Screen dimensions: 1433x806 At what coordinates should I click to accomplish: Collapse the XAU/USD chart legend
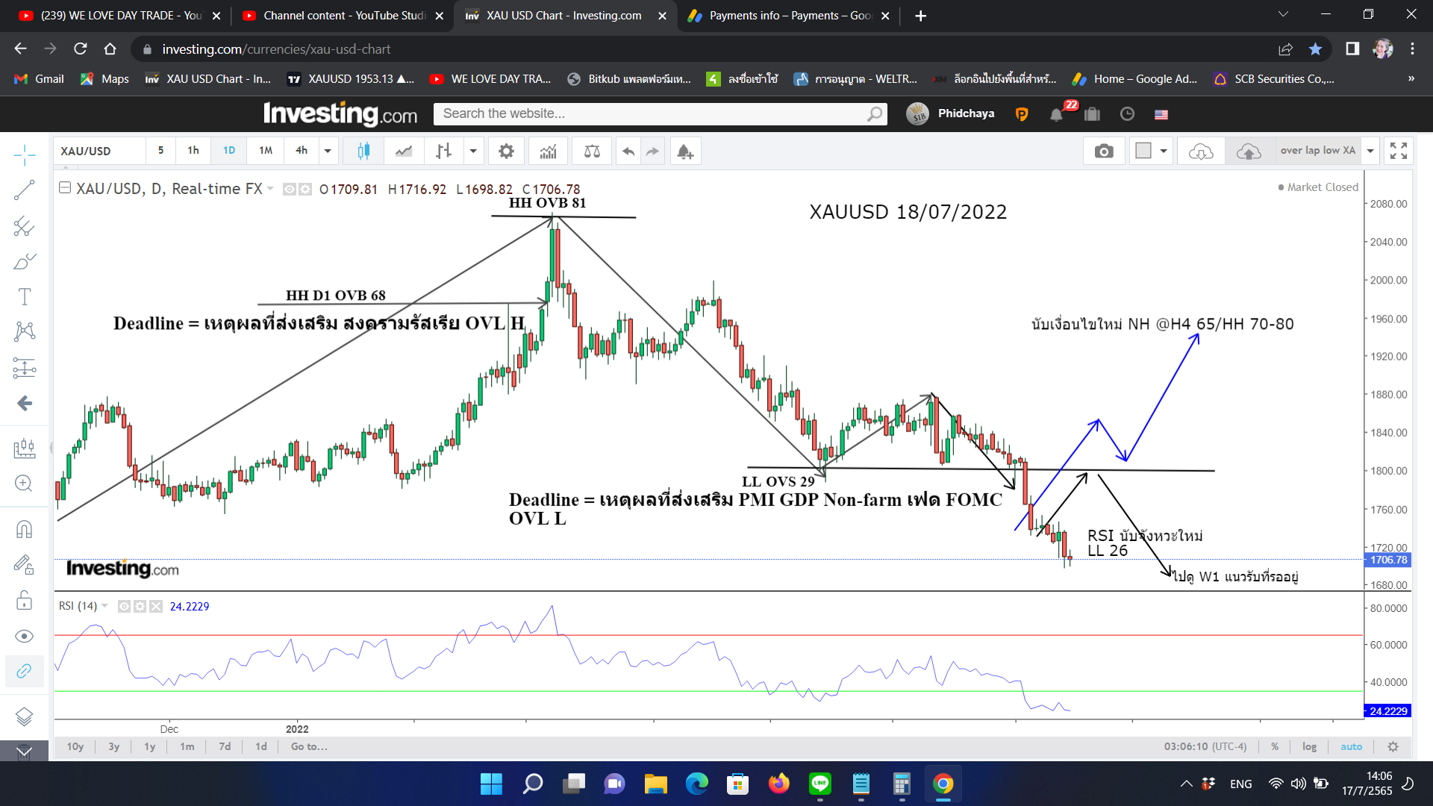click(x=65, y=188)
